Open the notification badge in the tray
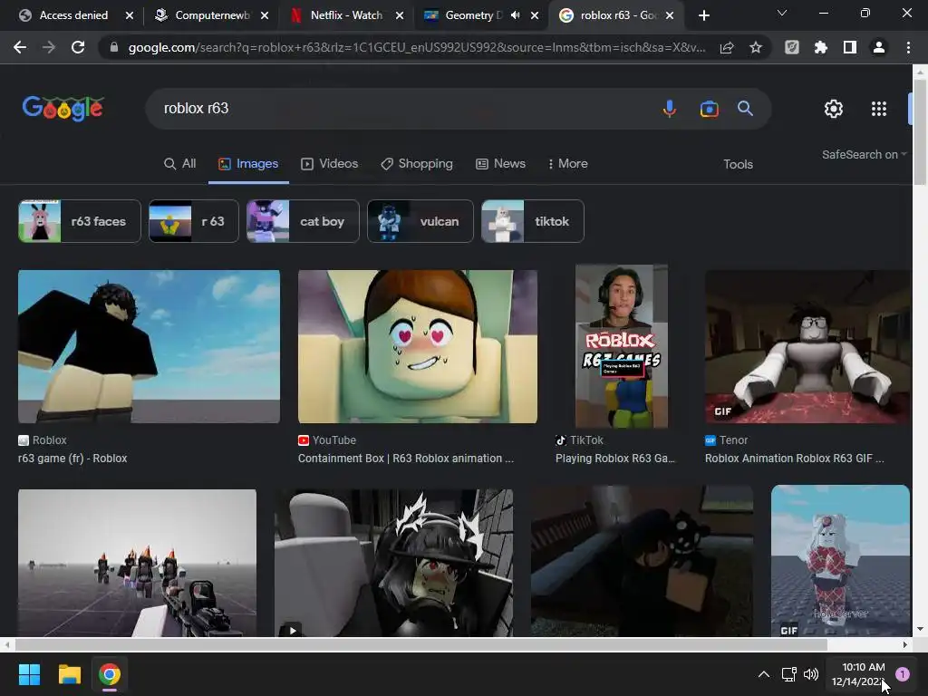 (903, 674)
